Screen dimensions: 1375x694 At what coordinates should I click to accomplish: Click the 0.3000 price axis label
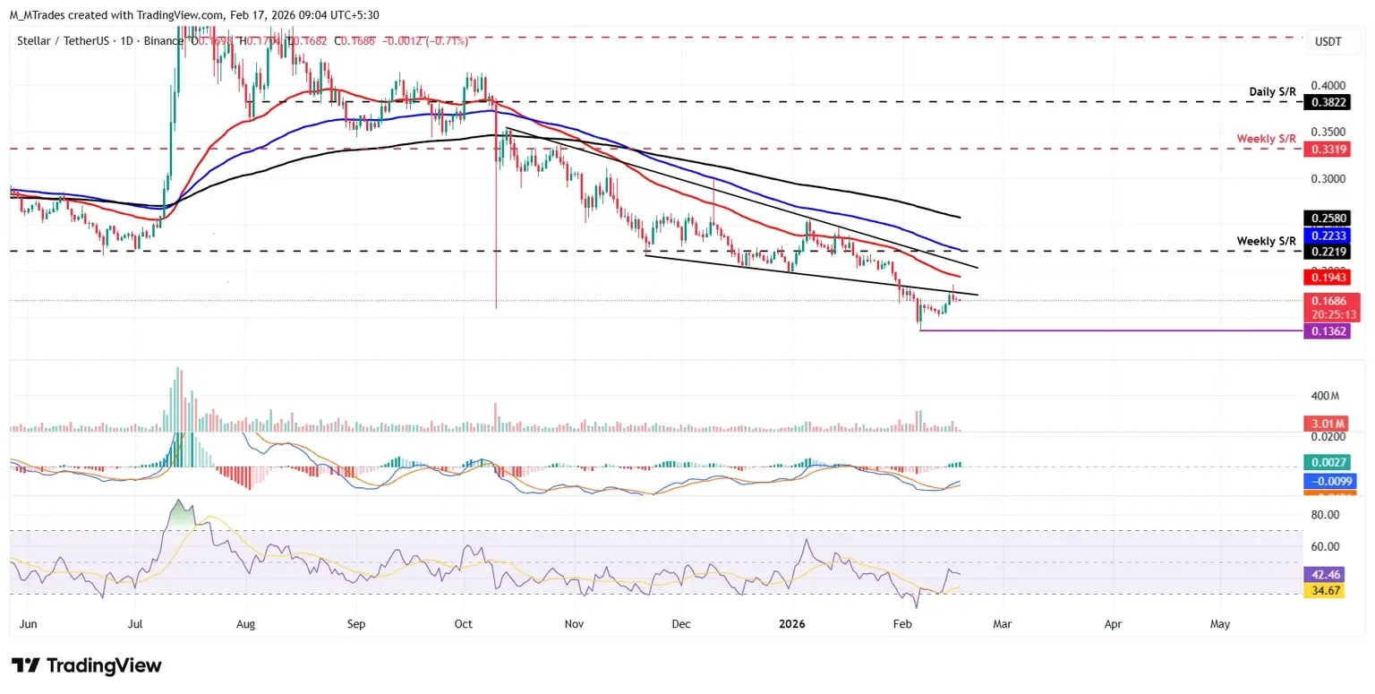click(1330, 179)
